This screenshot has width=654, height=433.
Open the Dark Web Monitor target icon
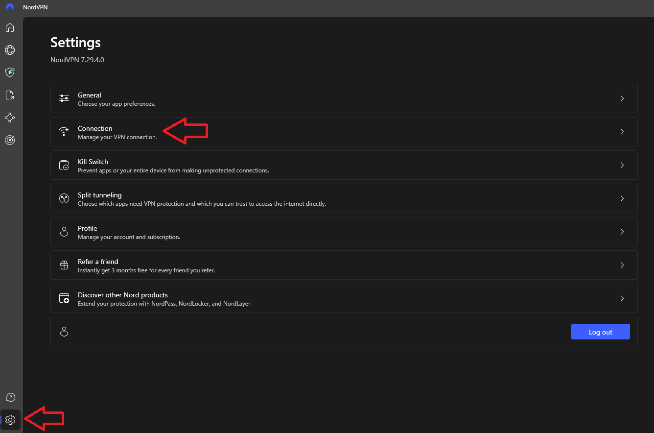coord(10,140)
